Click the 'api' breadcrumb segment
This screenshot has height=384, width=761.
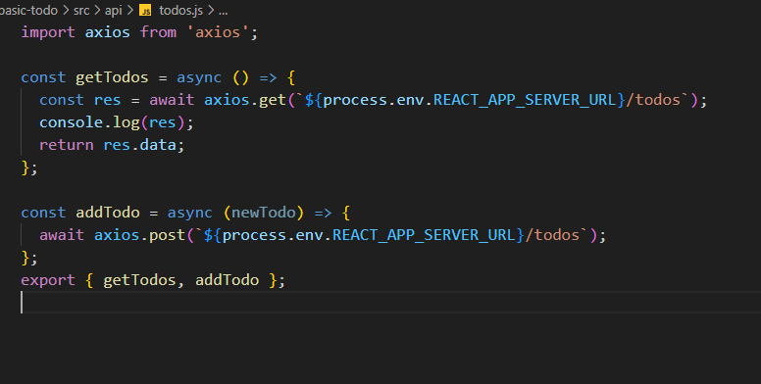pyautogui.click(x=114, y=10)
